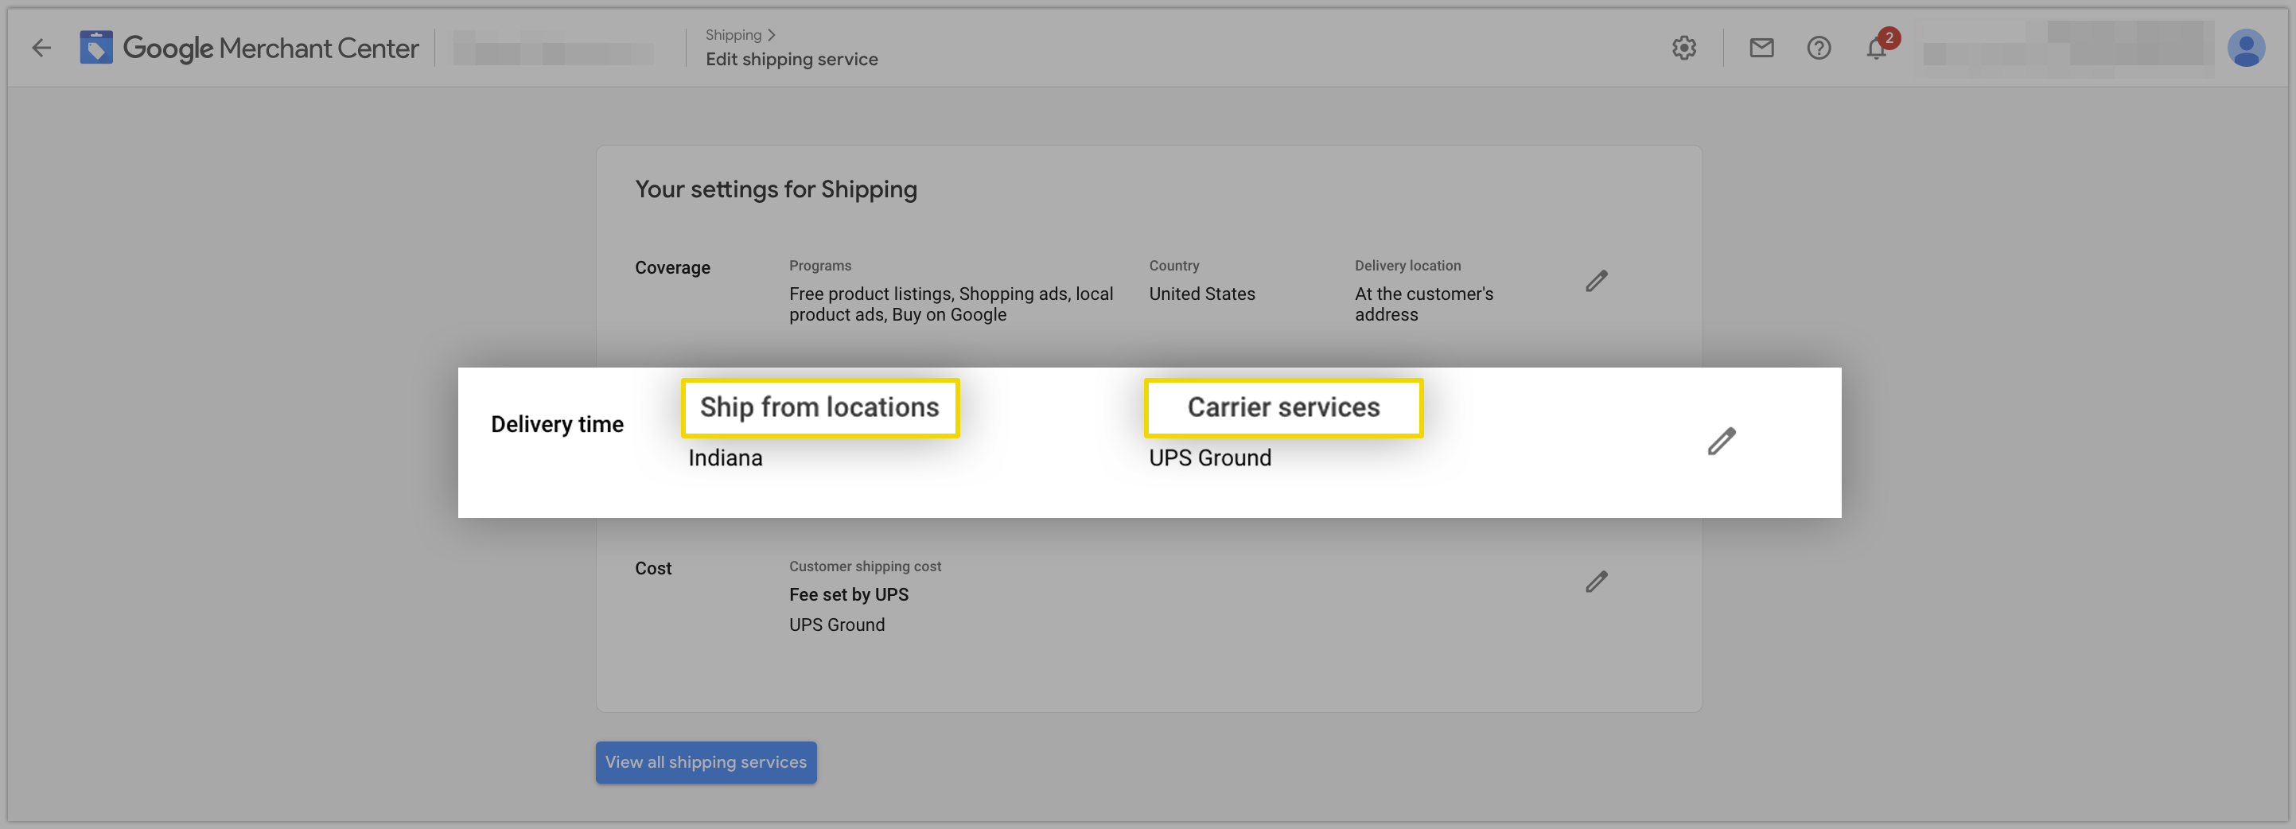This screenshot has height=829, width=2296.
Task: Select At the customer's address value
Action: coord(1423,304)
